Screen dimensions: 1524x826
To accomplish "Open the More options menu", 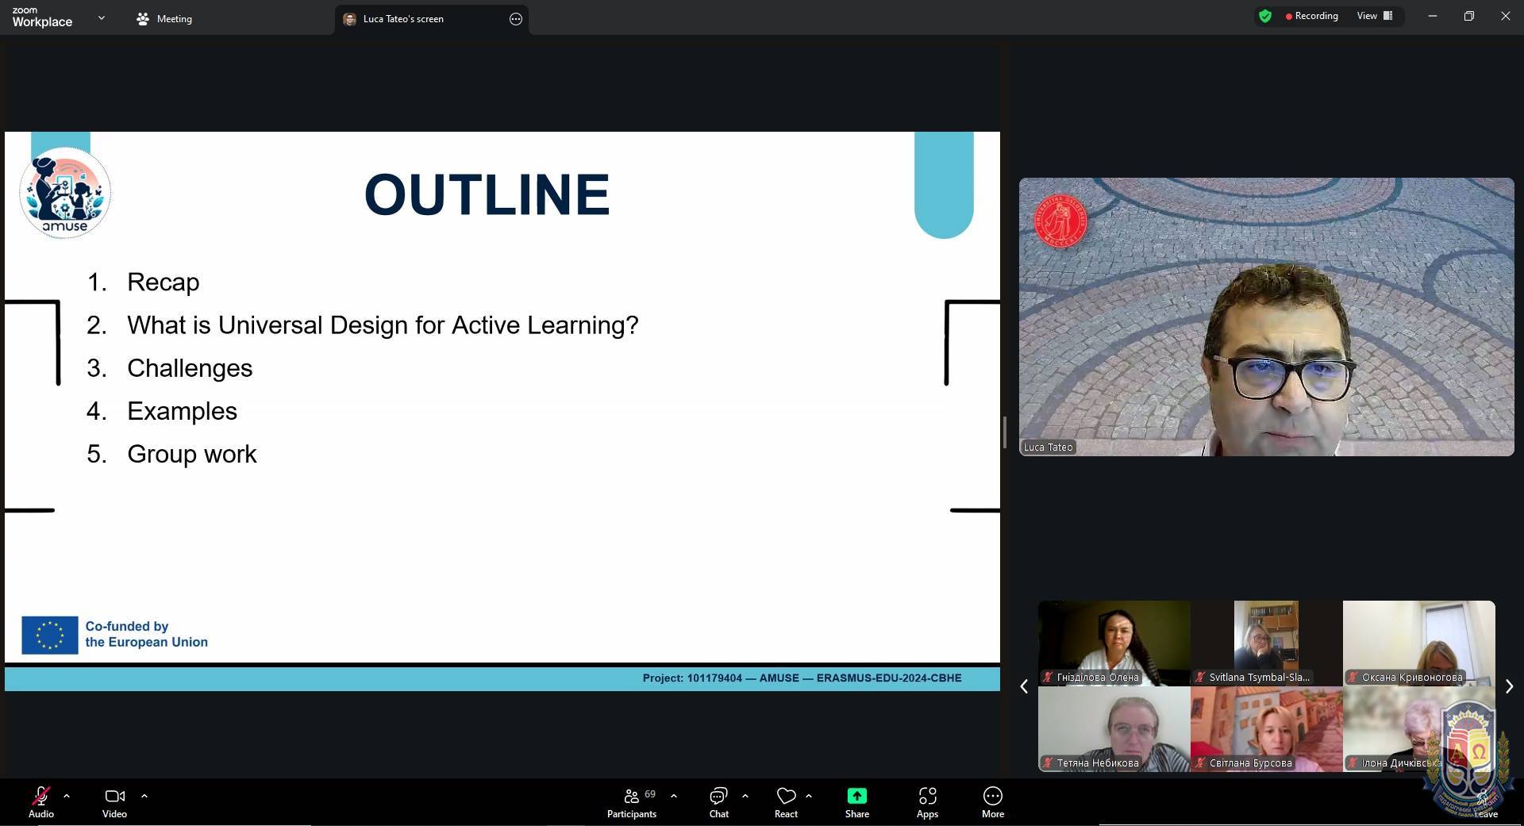I will (x=992, y=801).
